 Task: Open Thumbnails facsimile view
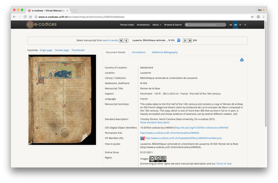(x=78, y=50)
